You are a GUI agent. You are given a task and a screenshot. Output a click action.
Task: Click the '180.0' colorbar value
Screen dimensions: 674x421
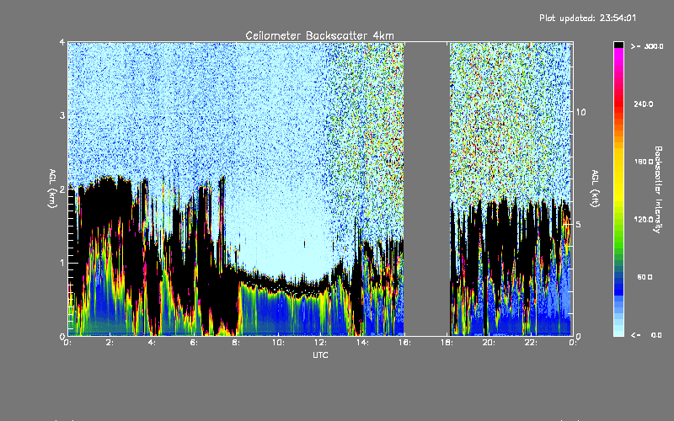[x=644, y=162]
